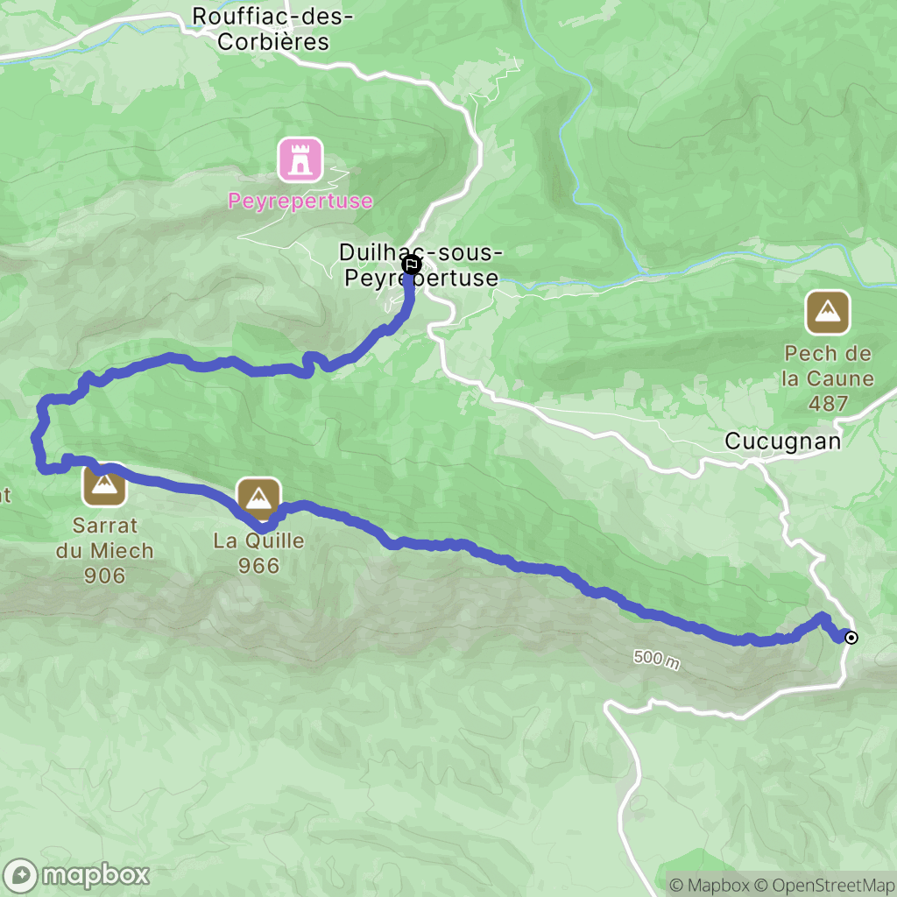Open the © Mapbox attribution link
This screenshot has height=897, width=897.
click(x=710, y=886)
